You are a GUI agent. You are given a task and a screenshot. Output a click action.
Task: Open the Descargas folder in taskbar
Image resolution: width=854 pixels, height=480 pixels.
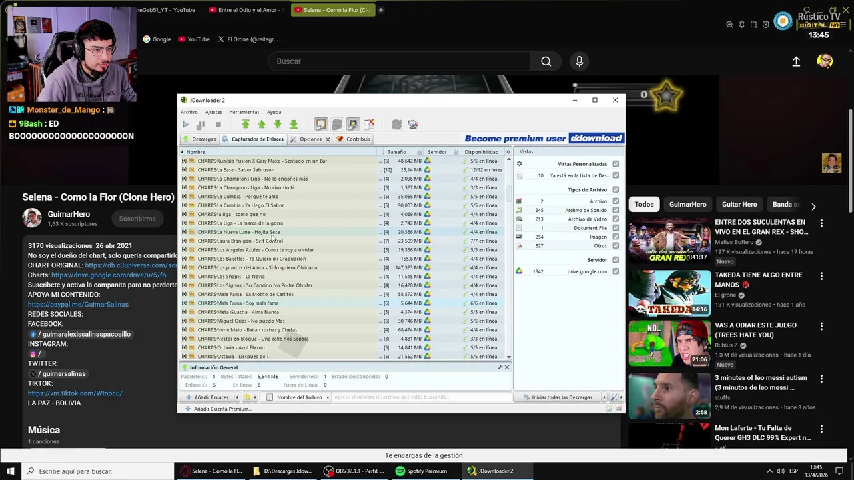pyautogui.click(x=282, y=471)
